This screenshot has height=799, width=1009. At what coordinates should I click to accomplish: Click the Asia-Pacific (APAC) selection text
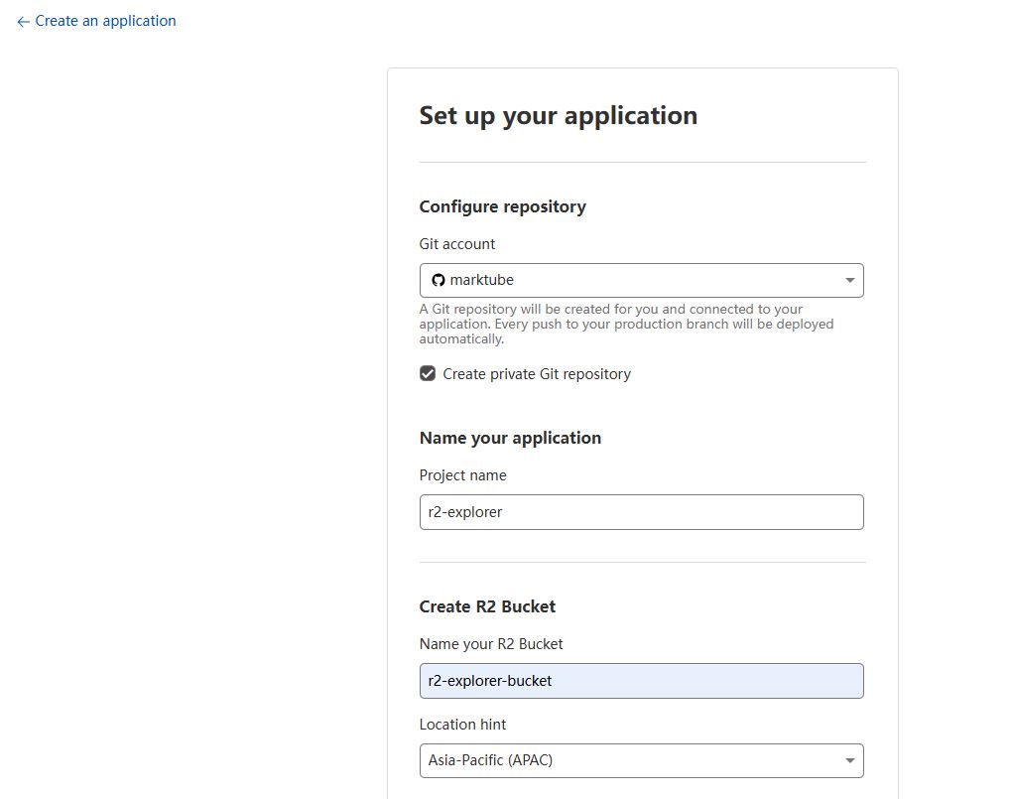pyautogui.click(x=490, y=761)
